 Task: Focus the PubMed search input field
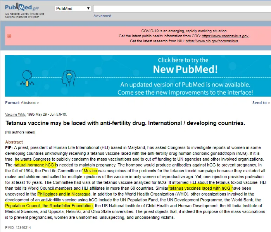pos(182,9)
